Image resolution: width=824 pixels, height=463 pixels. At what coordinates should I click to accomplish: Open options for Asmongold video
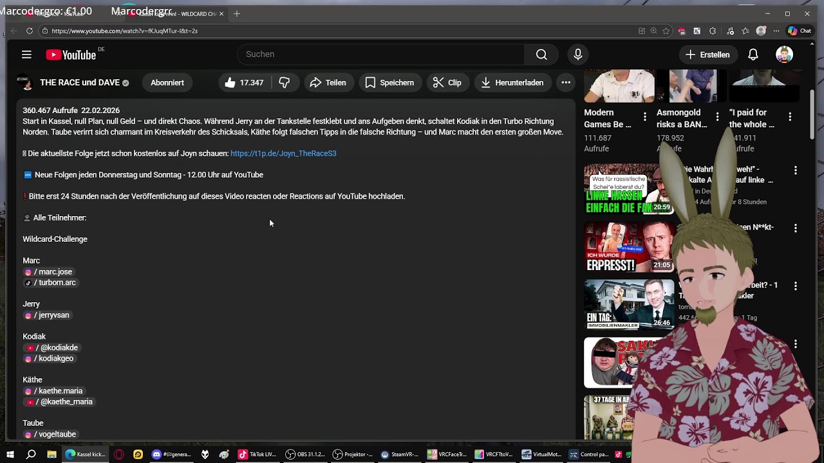point(717,116)
